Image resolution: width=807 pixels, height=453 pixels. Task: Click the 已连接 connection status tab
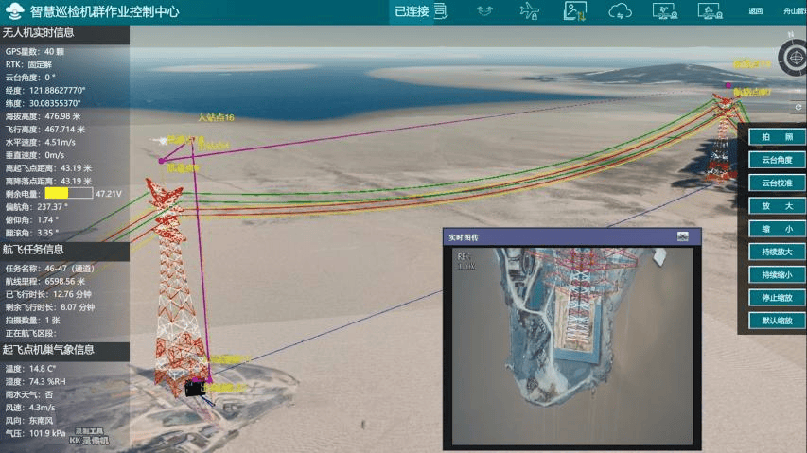[x=412, y=11]
